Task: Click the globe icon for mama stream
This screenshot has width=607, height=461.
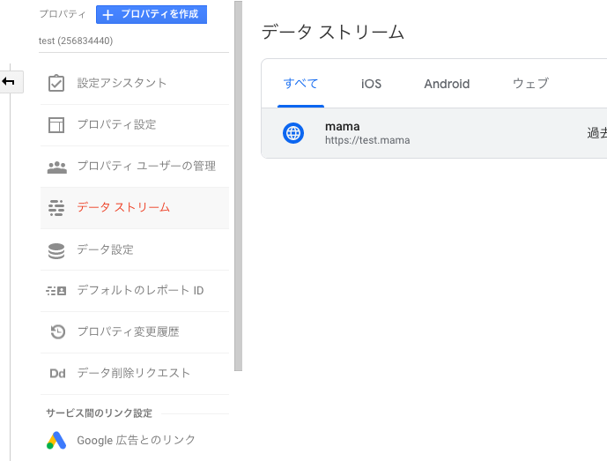Action: coord(292,133)
